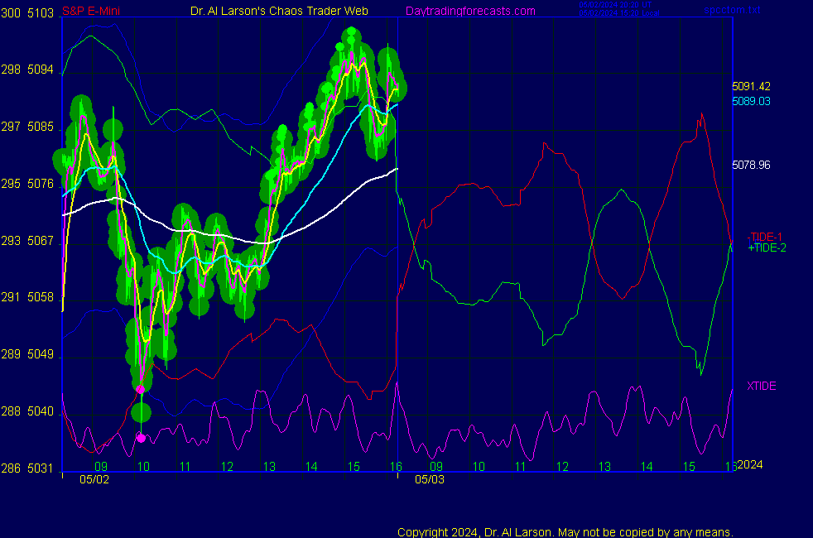This screenshot has width=813, height=538.
Task: Click the red -TIDE-1 legend label
Action: click(765, 237)
